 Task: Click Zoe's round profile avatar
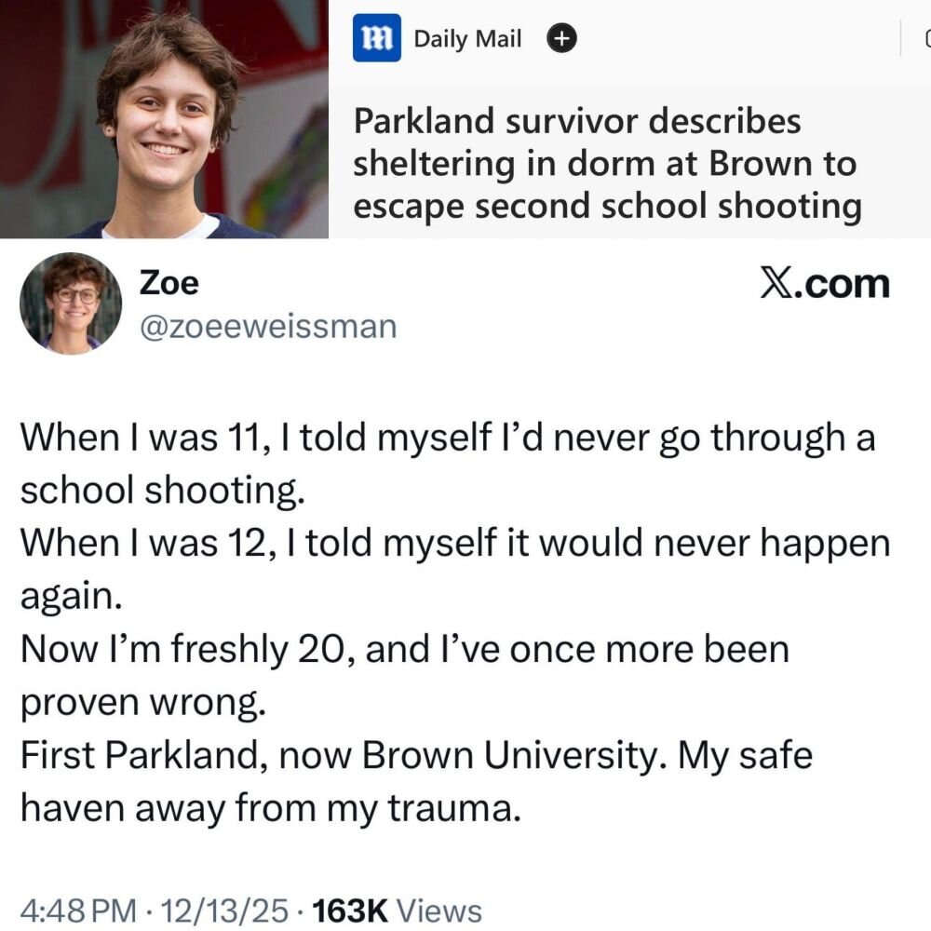71,304
